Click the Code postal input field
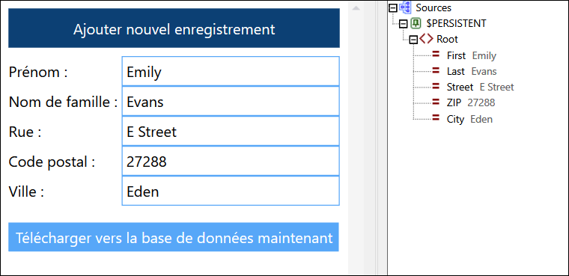The height and width of the screenshot is (276, 569). pyautogui.click(x=231, y=161)
